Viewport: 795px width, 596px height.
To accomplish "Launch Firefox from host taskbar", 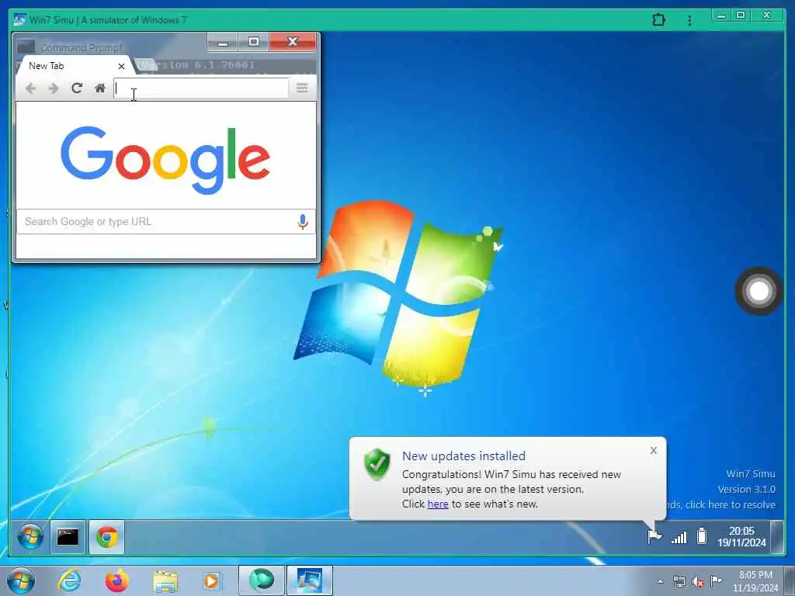I will coord(116,580).
